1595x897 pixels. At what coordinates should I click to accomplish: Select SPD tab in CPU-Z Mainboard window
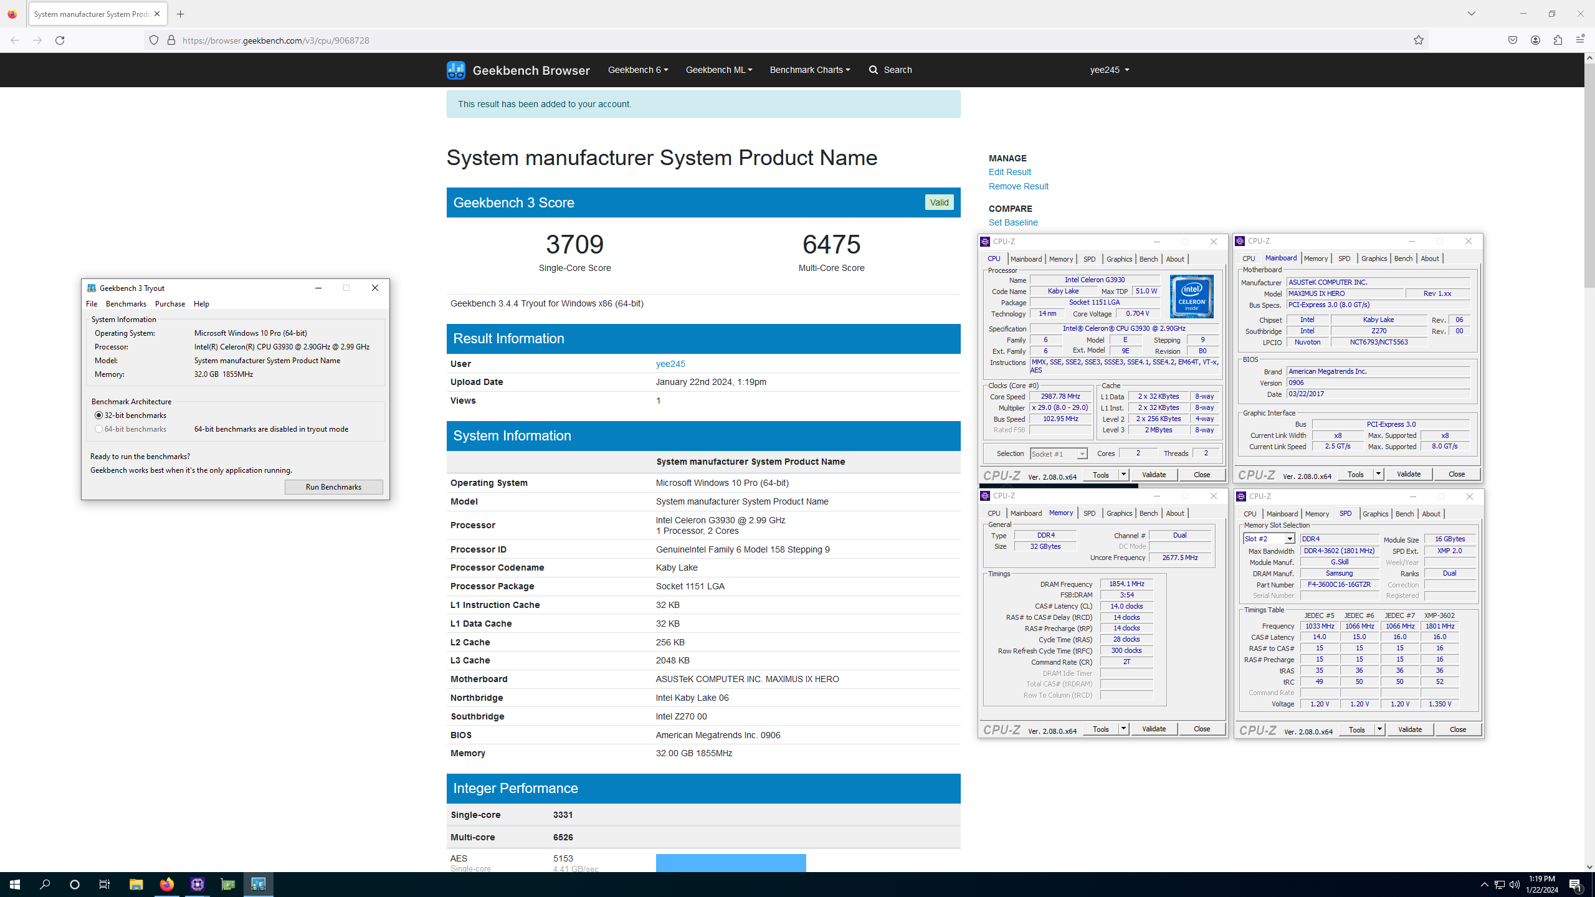tap(1344, 259)
